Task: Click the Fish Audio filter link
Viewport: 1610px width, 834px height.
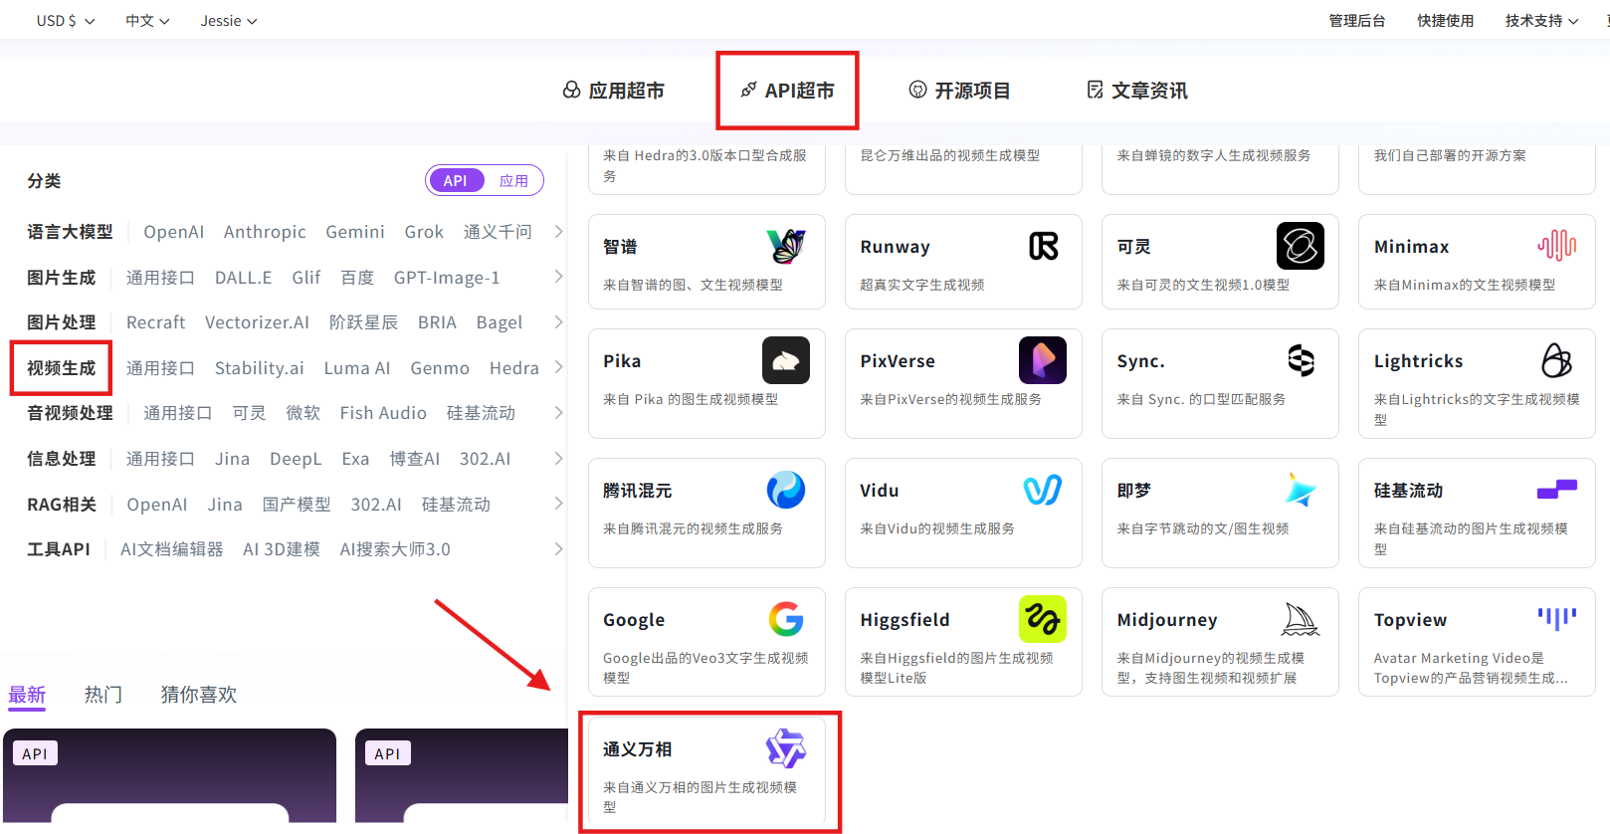Action: coord(383,412)
